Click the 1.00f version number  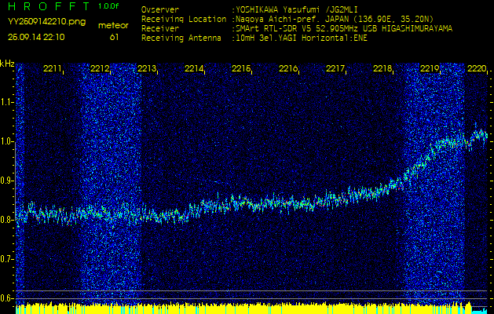tap(109, 6)
